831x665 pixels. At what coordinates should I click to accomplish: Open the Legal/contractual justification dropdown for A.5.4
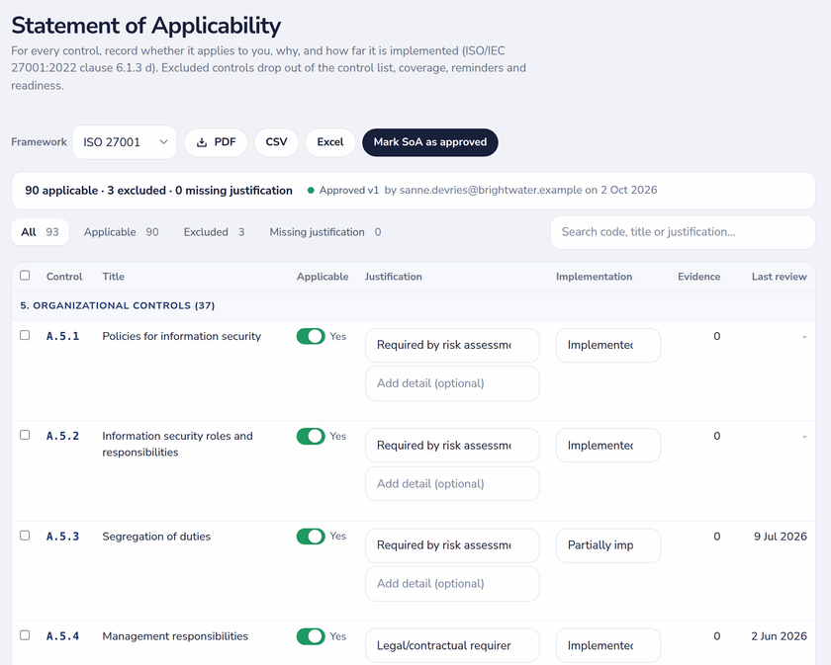point(452,645)
